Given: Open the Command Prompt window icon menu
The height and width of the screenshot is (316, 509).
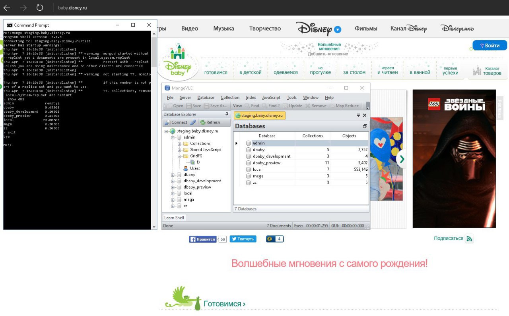Looking at the screenshot, I should pos(10,25).
